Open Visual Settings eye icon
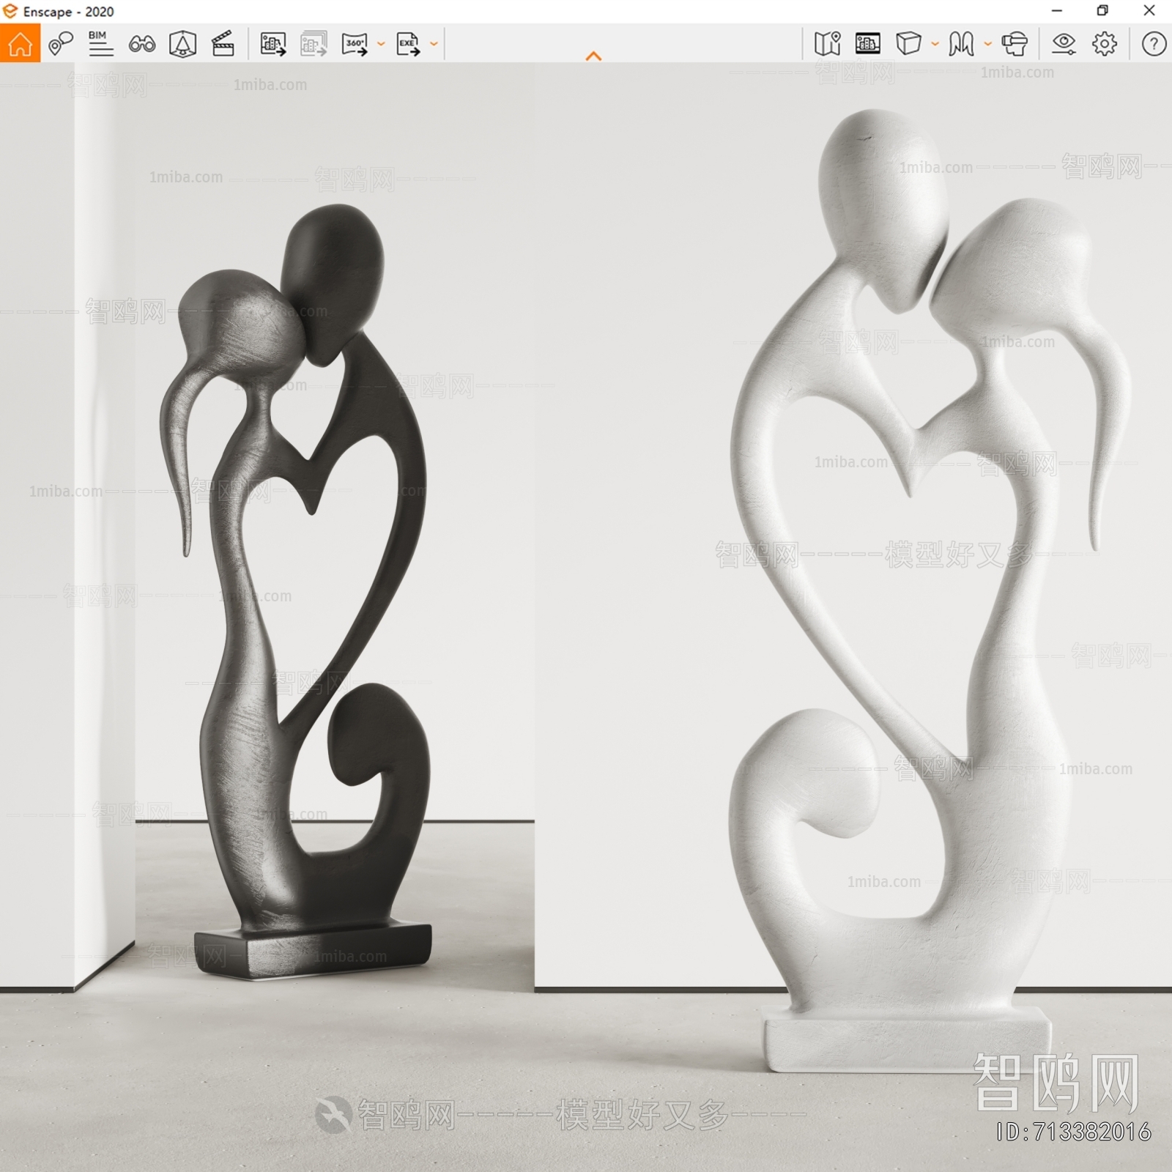 click(1064, 44)
